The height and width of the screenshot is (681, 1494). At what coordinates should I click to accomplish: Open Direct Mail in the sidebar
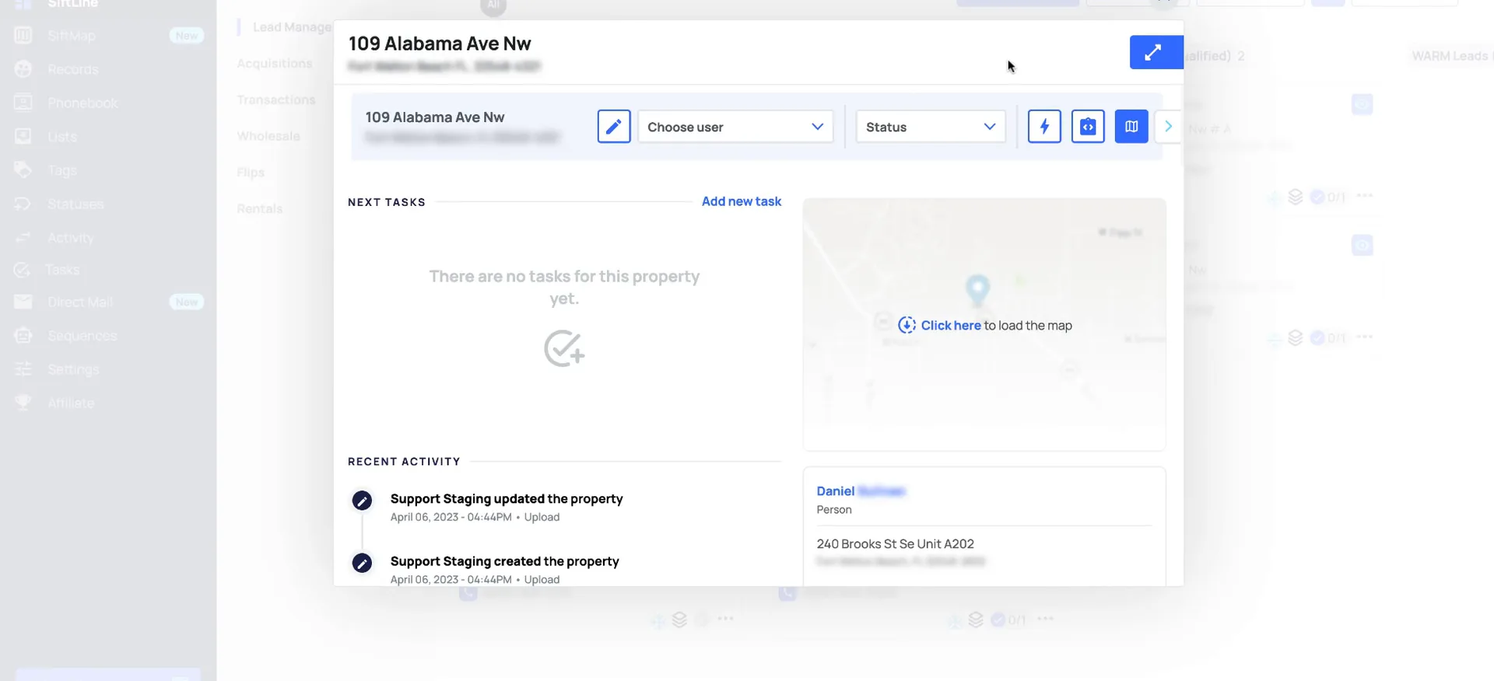[80, 302]
